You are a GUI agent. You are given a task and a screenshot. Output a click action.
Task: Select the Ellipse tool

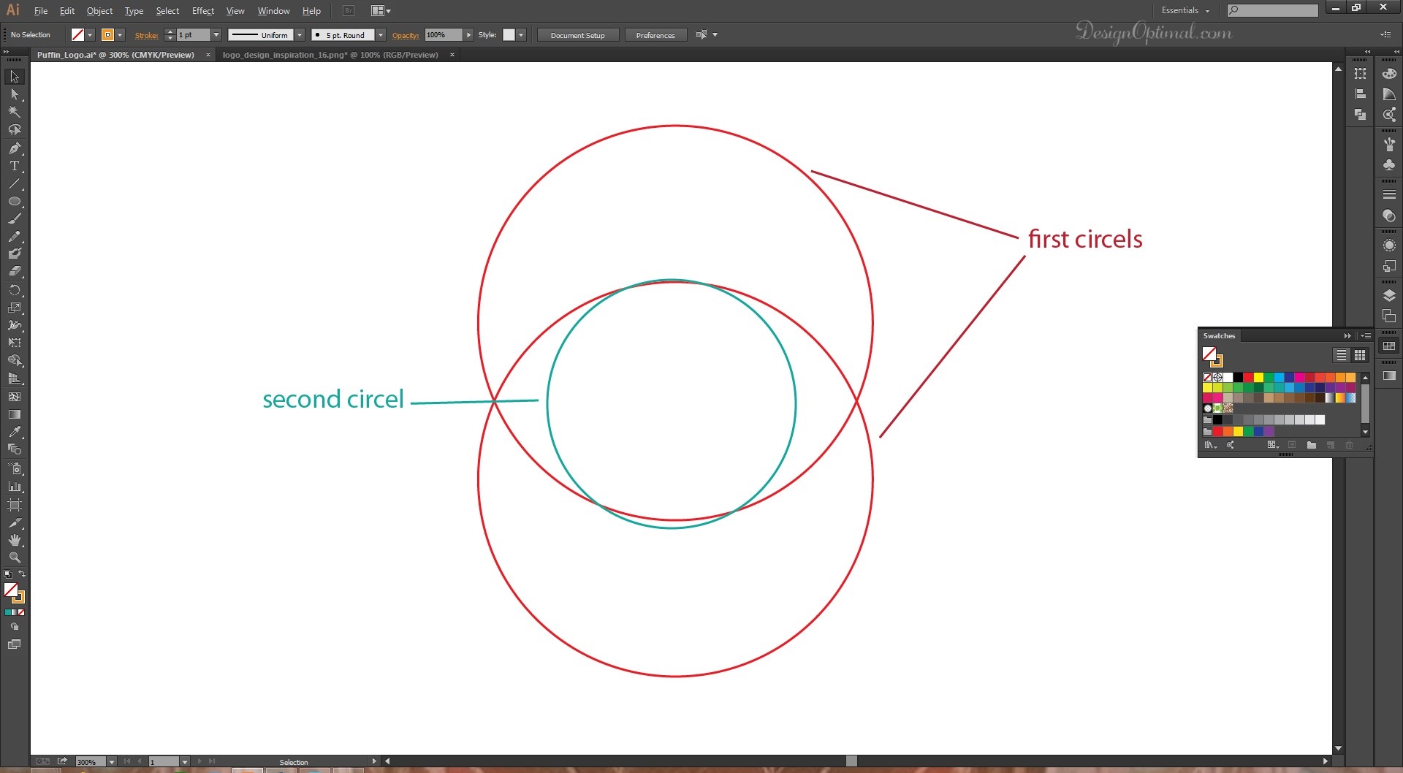(x=15, y=201)
